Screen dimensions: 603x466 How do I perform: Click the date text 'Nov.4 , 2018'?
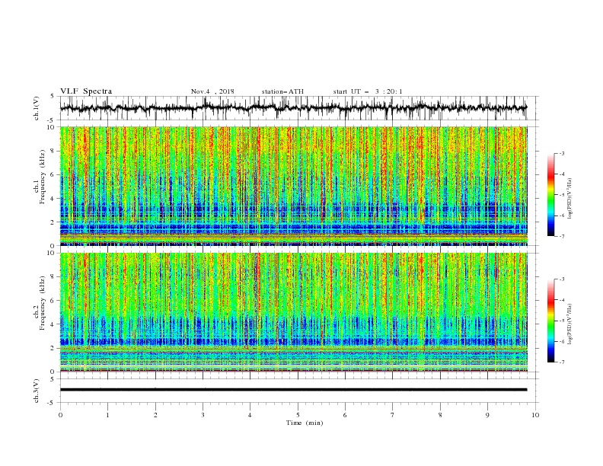click(x=212, y=91)
